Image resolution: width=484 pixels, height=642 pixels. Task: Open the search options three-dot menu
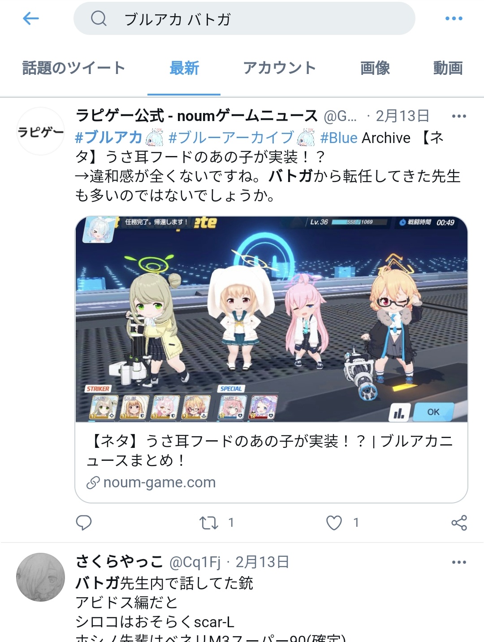[454, 18]
